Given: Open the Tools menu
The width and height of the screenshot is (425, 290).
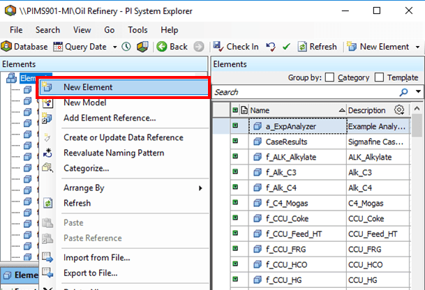Looking at the screenshot, I should (x=137, y=30).
